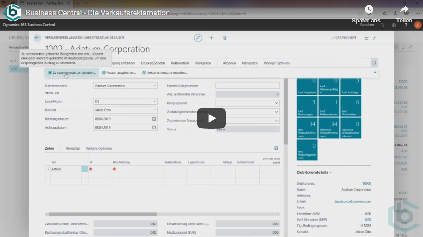Click the Kontakt lookup ellipsis
Screen dimensions: 423x237
[155, 110]
